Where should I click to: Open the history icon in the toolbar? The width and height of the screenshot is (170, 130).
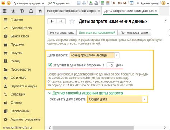[x=22, y=11]
